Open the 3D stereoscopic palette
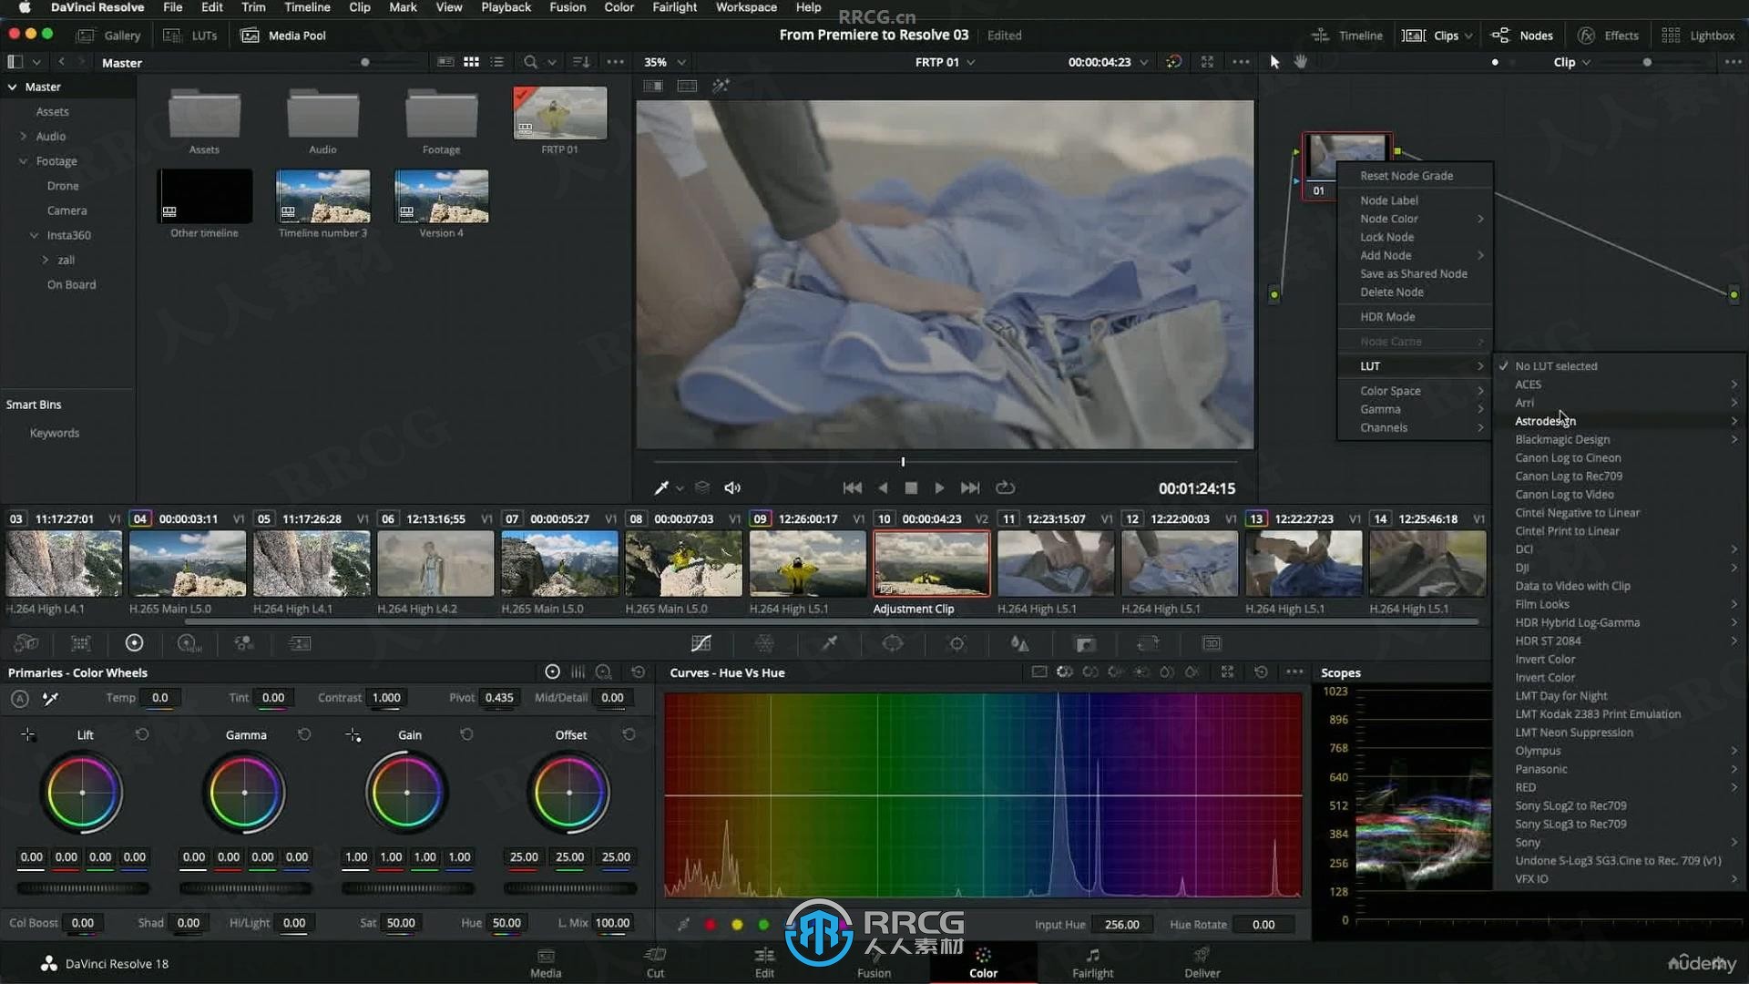Screen dimensions: 1749x984 [x=1212, y=643]
